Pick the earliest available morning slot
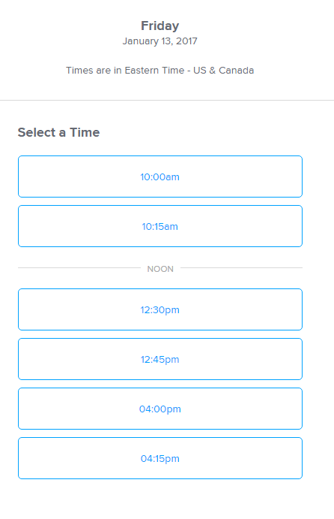 (160, 177)
